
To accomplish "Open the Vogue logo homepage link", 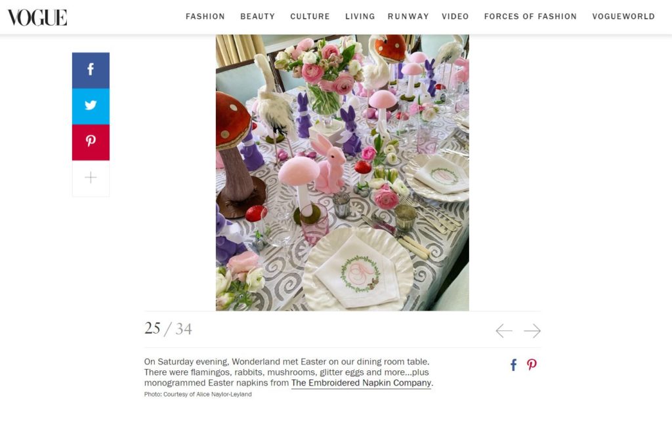I will coord(37,18).
